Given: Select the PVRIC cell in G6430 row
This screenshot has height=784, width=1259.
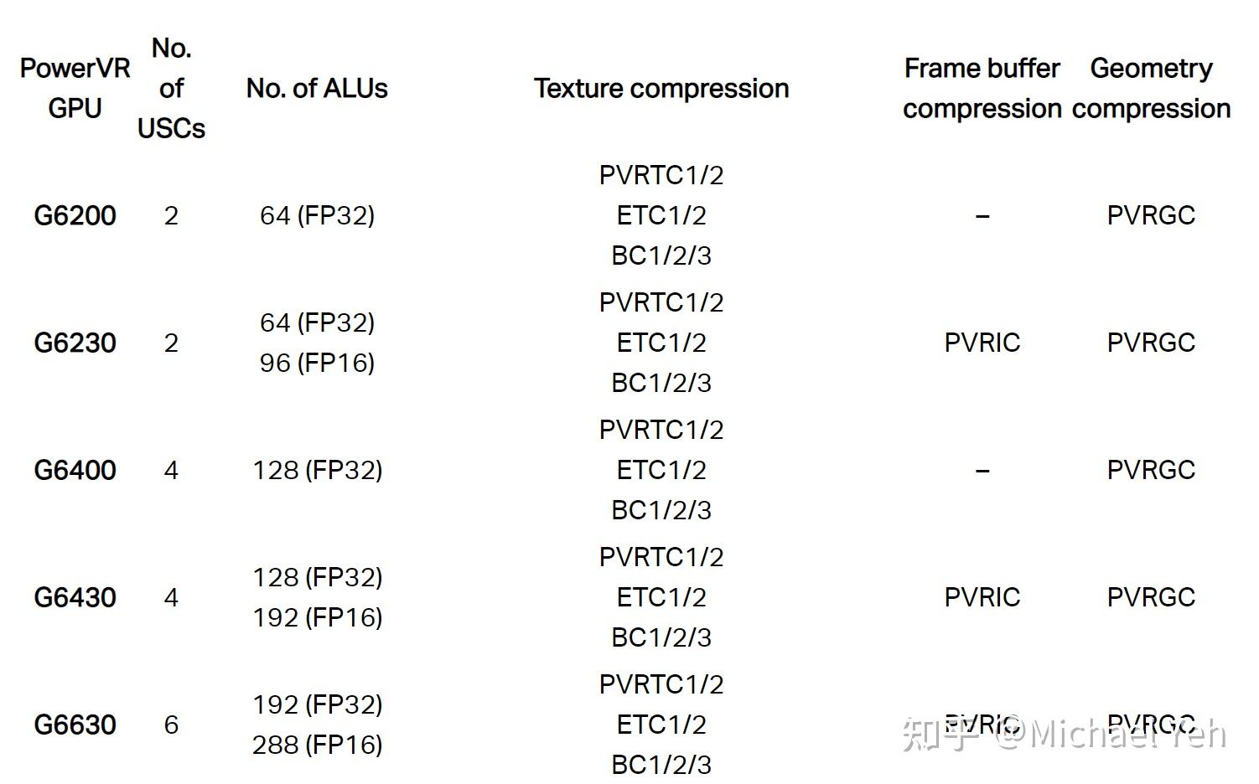Looking at the screenshot, I should tap(982, 597).
